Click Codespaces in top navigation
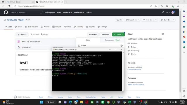 coord(67,12)
